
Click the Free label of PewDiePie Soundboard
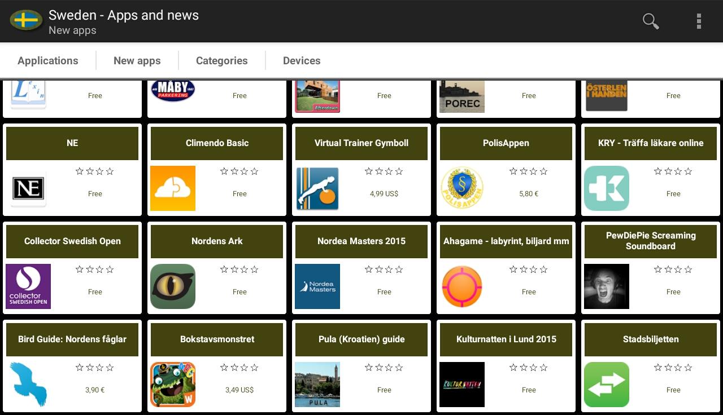(x=673, y=292)
